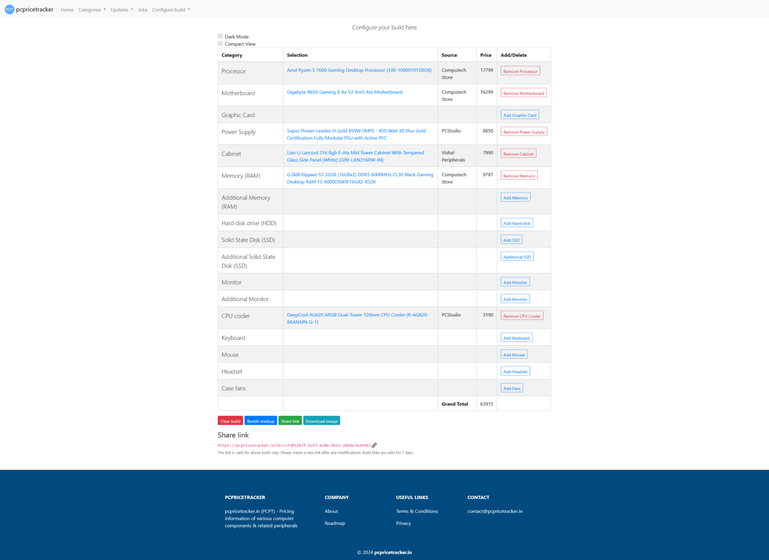This screenshot has height=560, width=769.
Task: Go to Home in the navbar
Action: 67,10
